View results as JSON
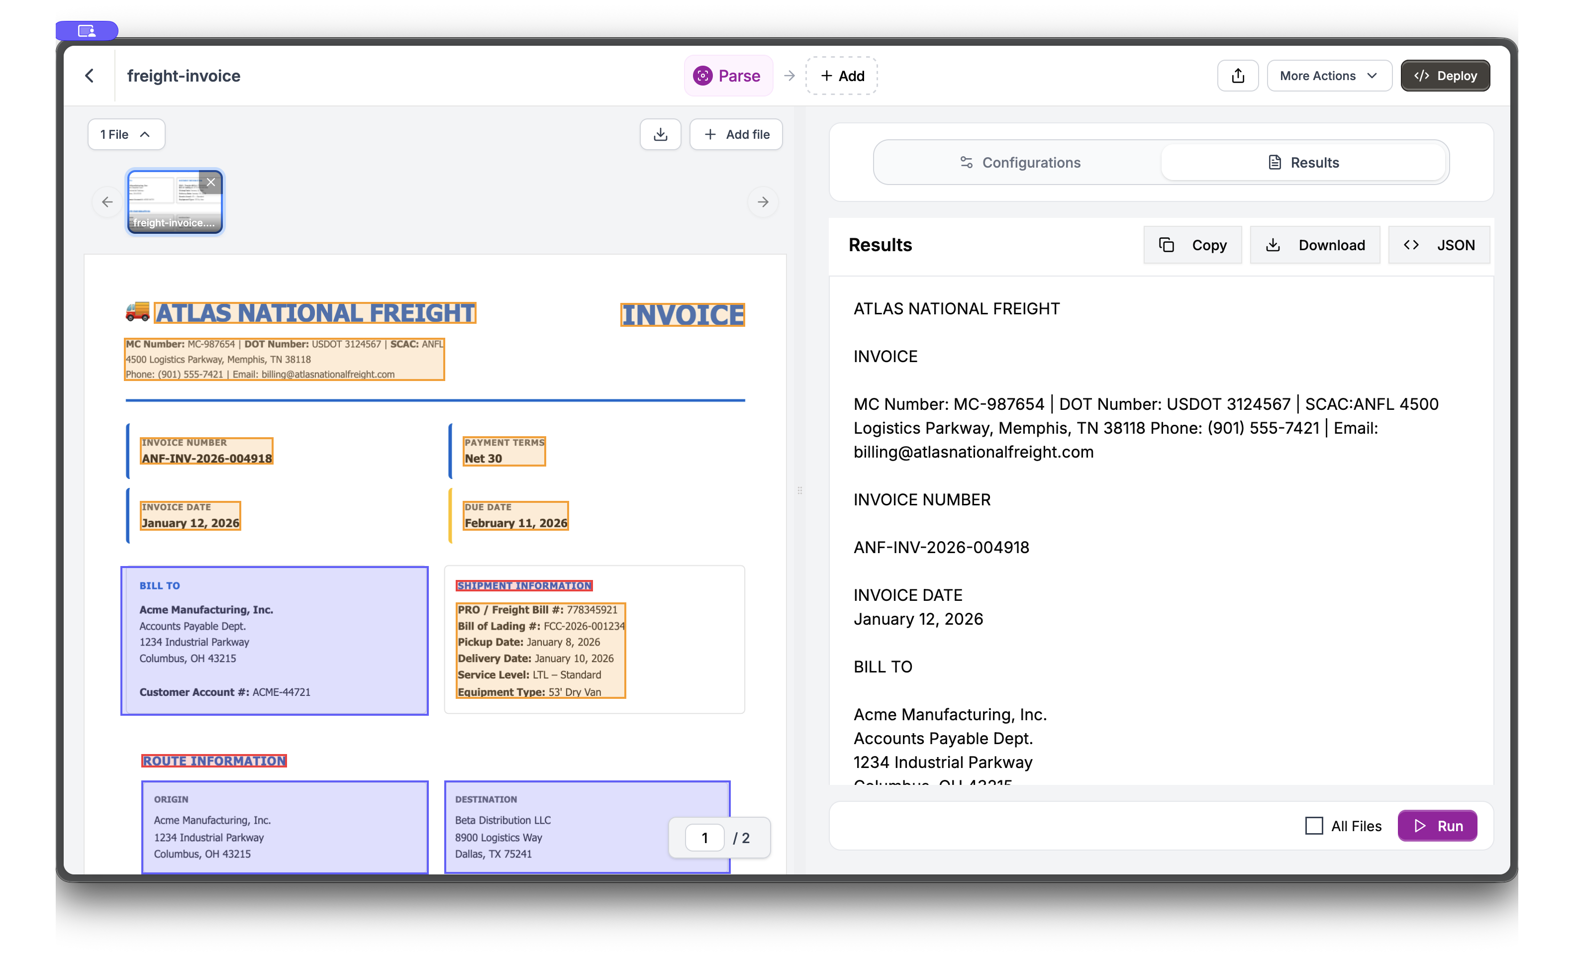1574x956 pixels. (1439, 245)
